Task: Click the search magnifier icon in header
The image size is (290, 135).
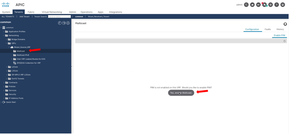Action: click(246, 5)
